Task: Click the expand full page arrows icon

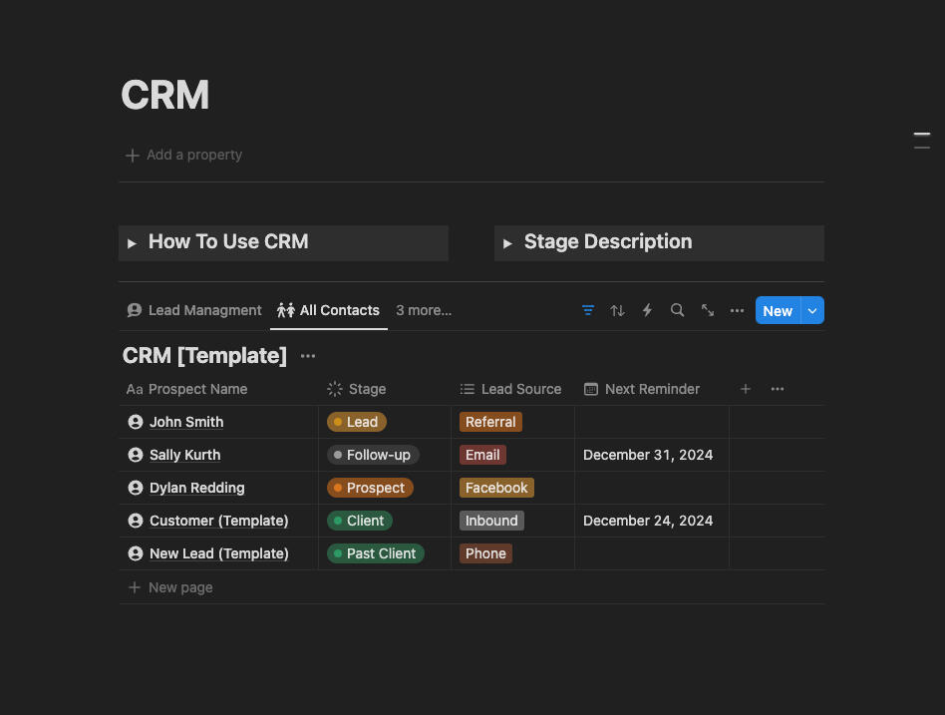Action: (708, 310)
